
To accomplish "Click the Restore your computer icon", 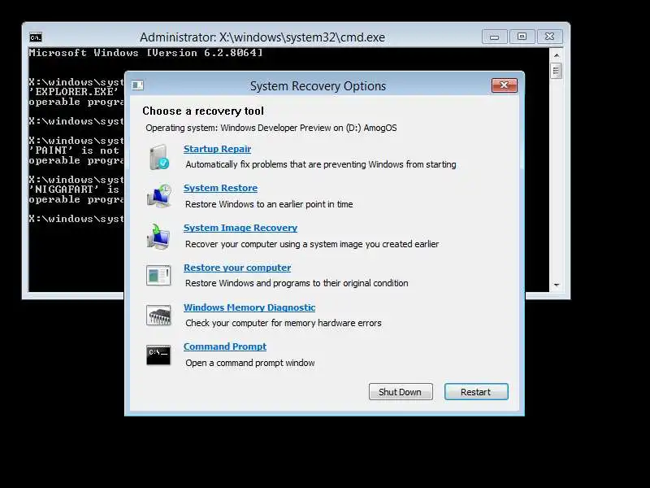I will coord(158,275).
